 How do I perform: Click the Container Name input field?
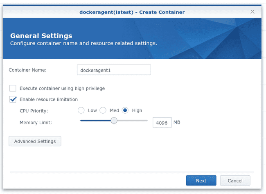coord(114,70)
